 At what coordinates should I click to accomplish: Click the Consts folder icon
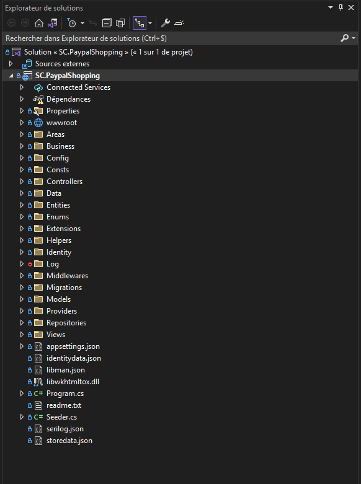38,170
